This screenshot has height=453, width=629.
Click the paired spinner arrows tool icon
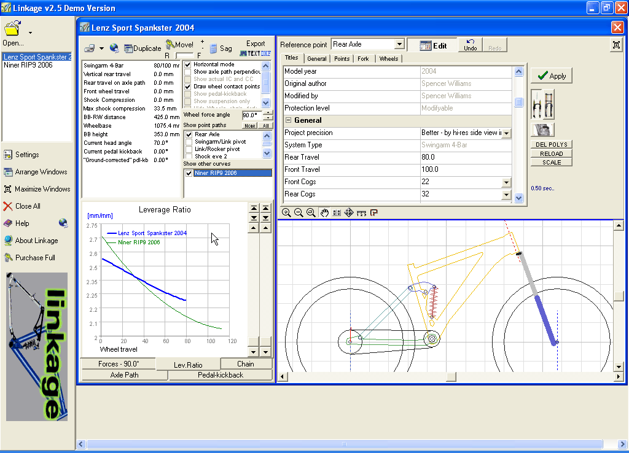pos(337,212)
